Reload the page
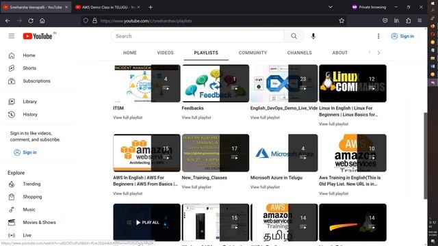Screen dimensions: 438x246 coord(31,20)
